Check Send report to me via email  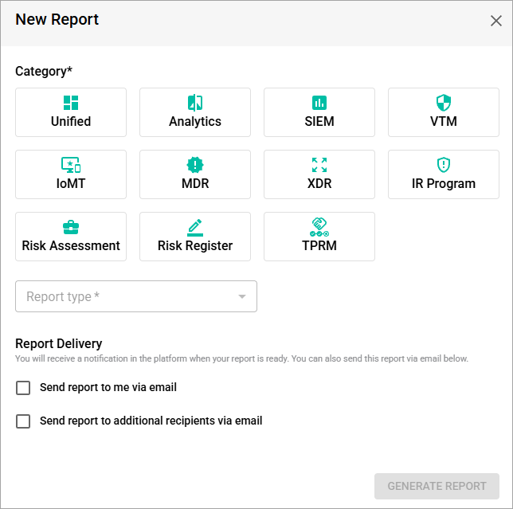click(x=23, y=388)
